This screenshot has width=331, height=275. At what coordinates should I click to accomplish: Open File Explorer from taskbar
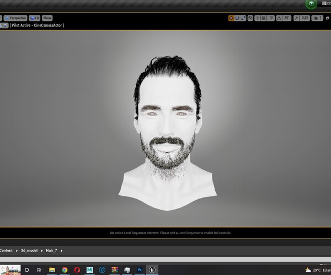(x=52, y=269)
